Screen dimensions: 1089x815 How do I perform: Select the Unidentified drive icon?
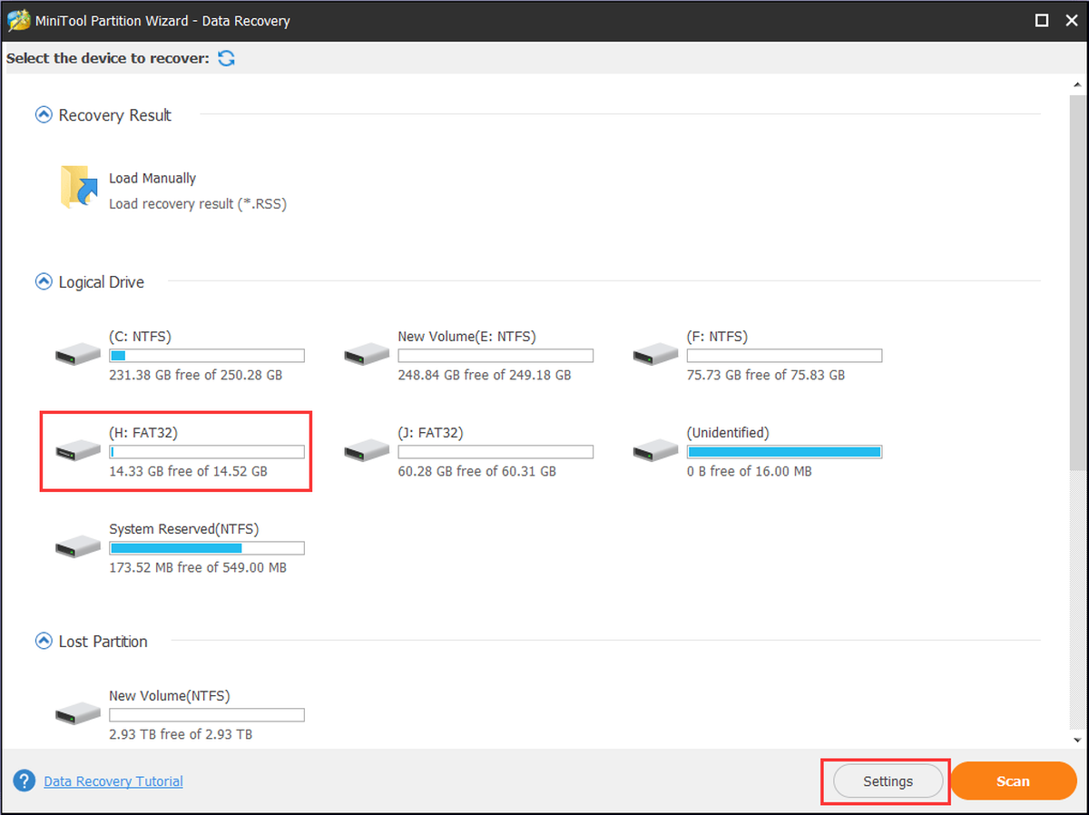click(x=656, y=451)
